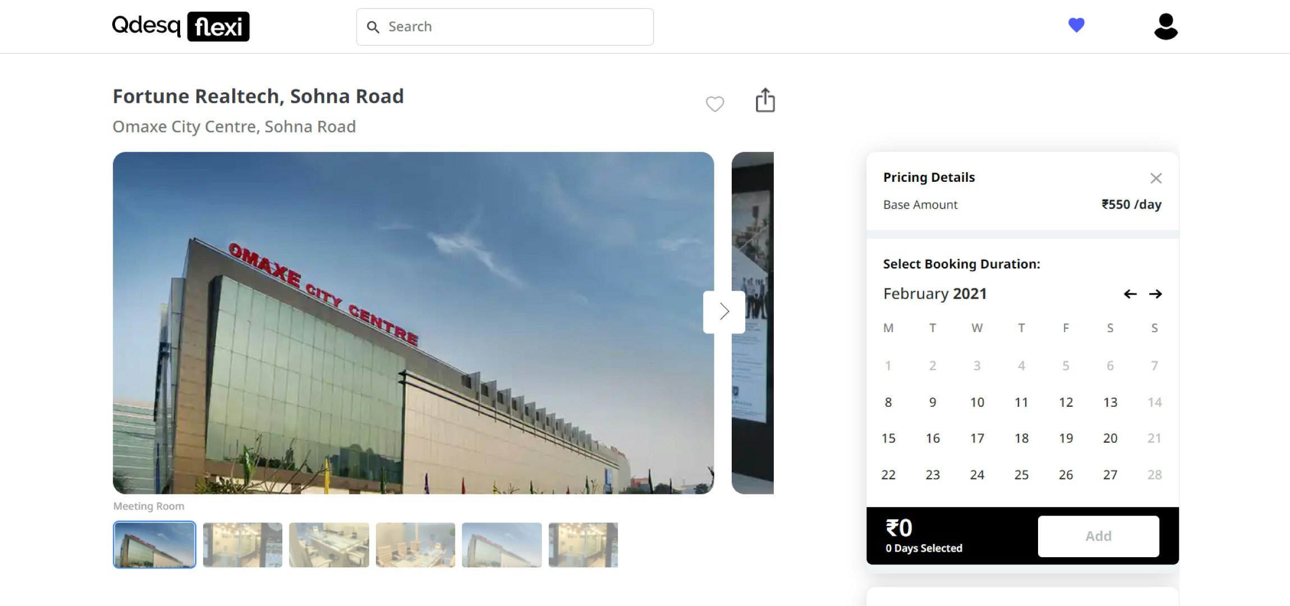Screen dimensions: 1290x606
Task: Click the magnifier search icon
Action: coord(373,27)
